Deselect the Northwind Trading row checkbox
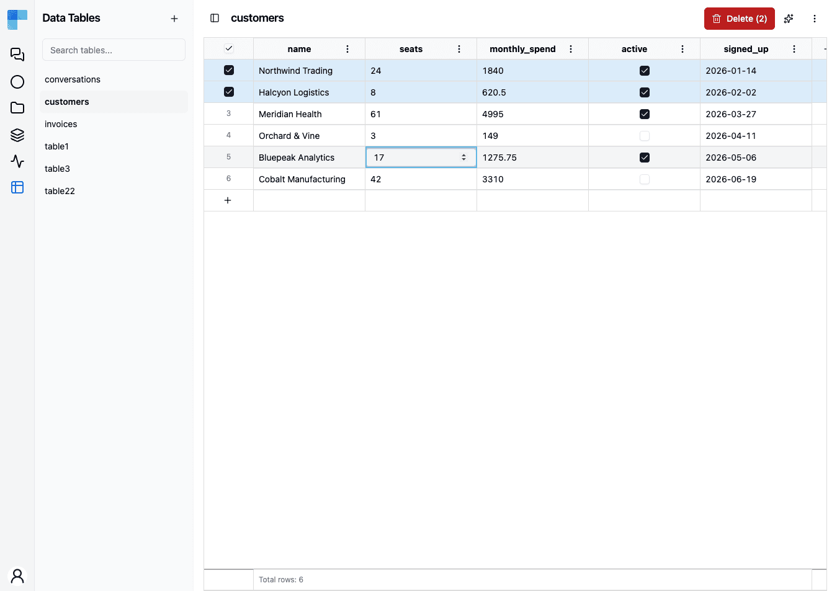This screenshot has width=837, height=591. pos(229,70)
